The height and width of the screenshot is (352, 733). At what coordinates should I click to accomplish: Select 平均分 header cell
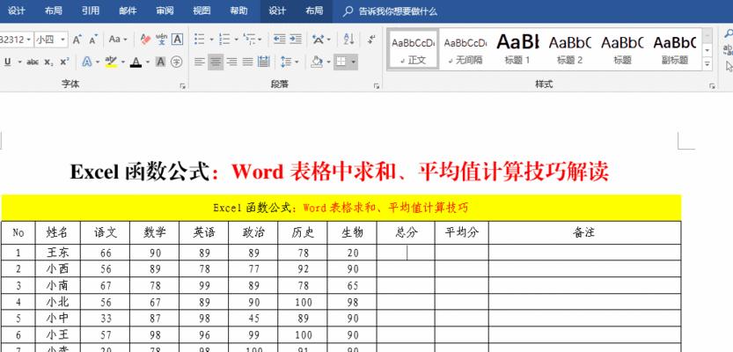(461, 232)
